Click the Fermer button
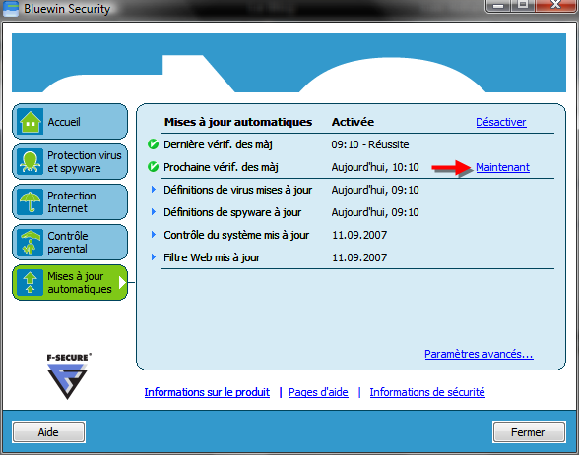 click(x=529, y=432)
